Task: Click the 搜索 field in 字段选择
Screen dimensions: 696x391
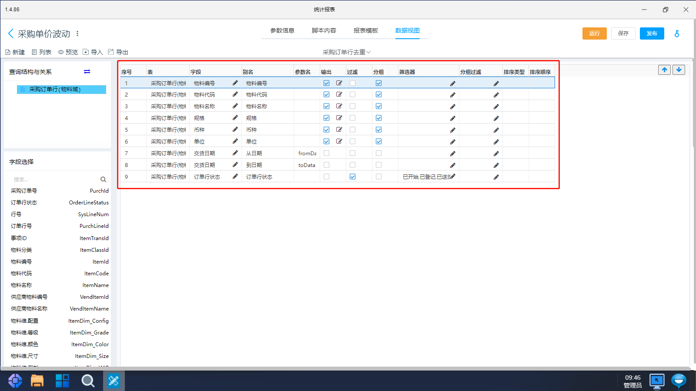Action: (x=52, y=179)
